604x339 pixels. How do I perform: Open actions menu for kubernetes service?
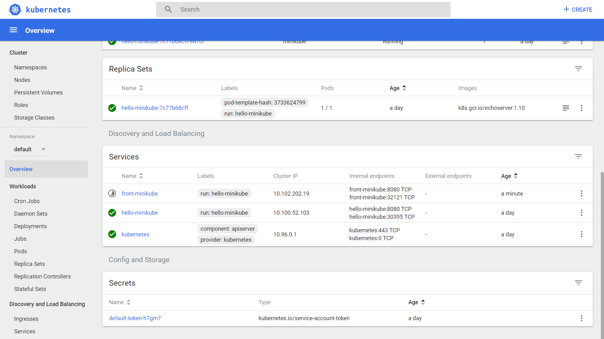pos(581,234)
